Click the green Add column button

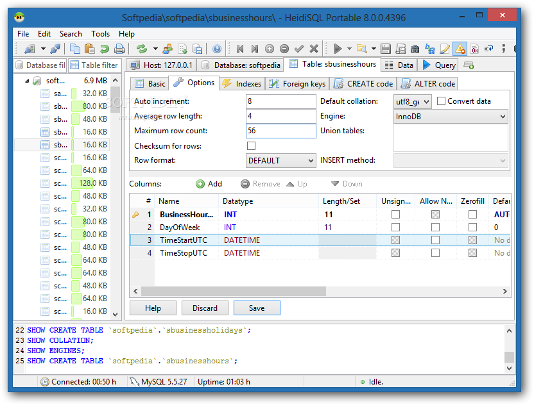tap(209, 184)
